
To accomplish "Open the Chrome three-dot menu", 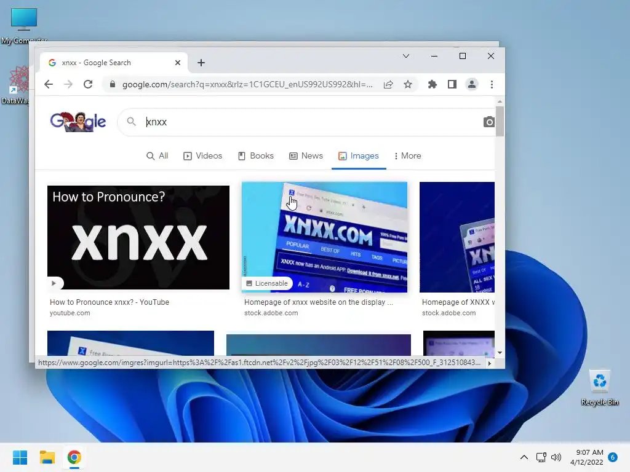I will 492,84.
